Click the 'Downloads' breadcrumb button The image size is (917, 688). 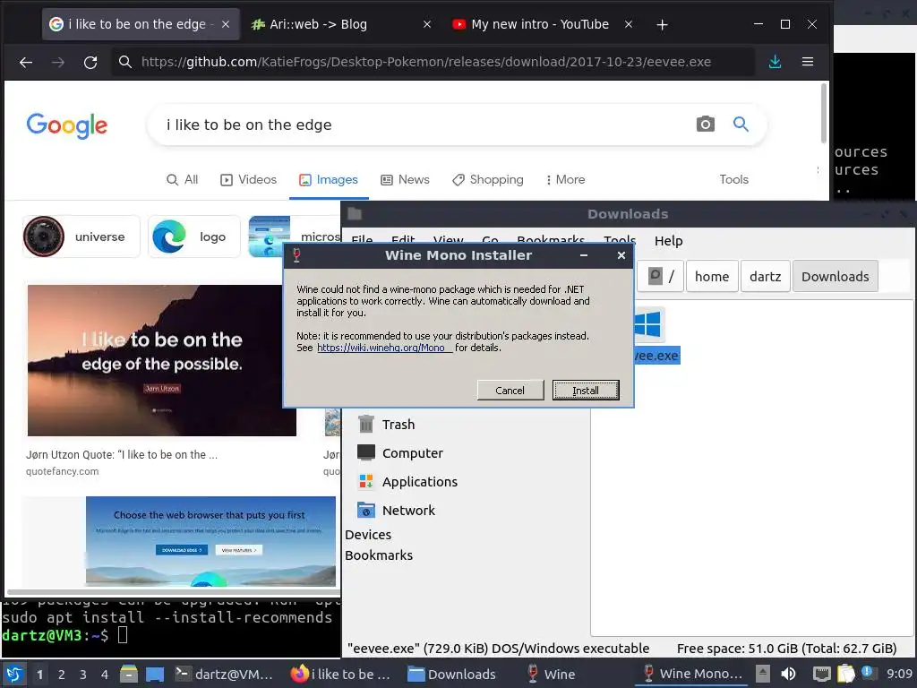point(836,276)
